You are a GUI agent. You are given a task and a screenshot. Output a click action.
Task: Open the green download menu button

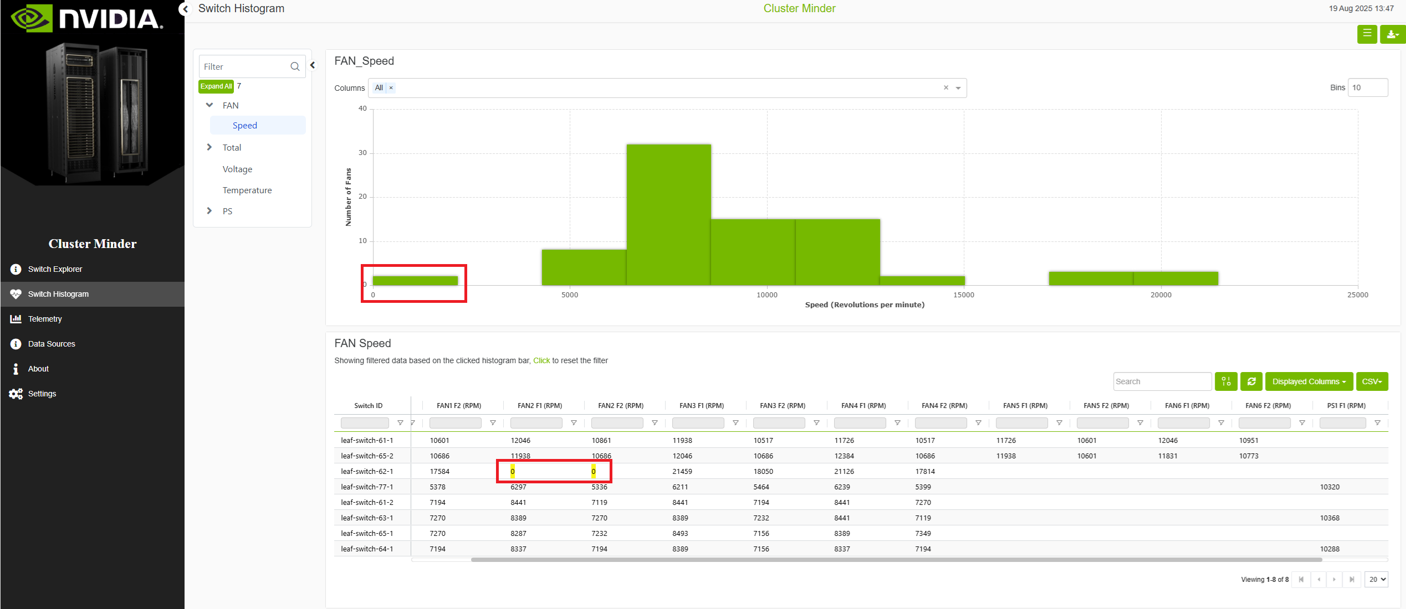click(1393, 34)
